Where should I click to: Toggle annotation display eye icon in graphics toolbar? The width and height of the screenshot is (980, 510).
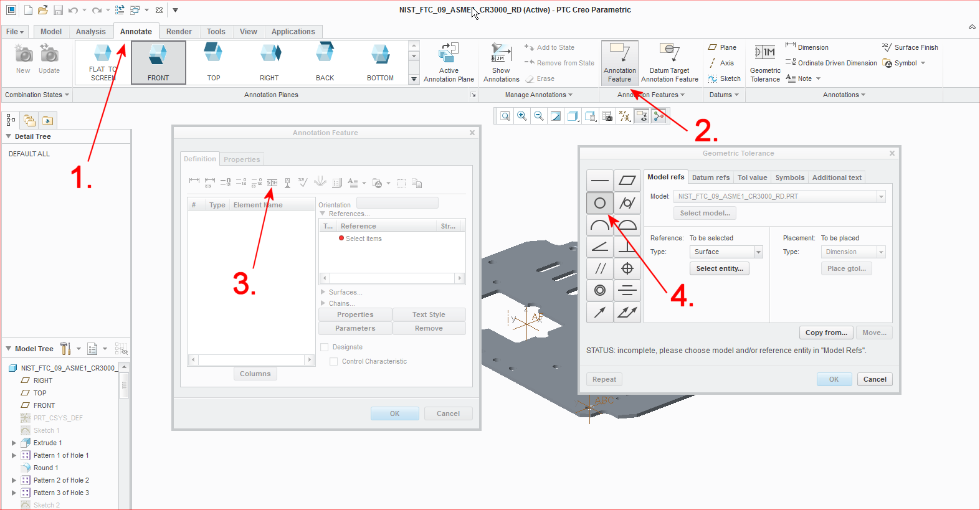coord(641,116)
